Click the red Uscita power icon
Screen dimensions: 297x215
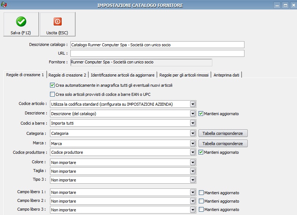tap(58, 21)
